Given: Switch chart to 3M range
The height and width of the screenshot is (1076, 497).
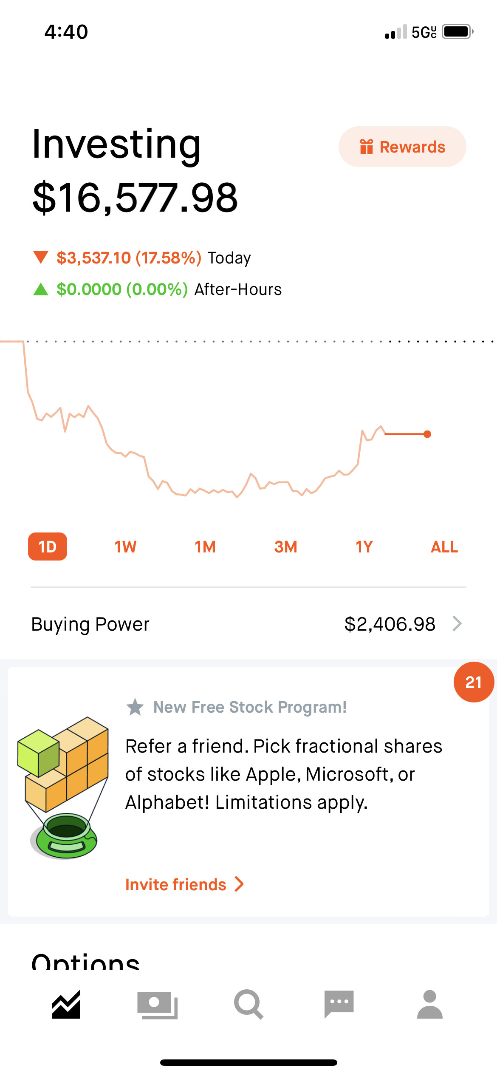Looking at the screenshot, I should click(x=285, y=547).
